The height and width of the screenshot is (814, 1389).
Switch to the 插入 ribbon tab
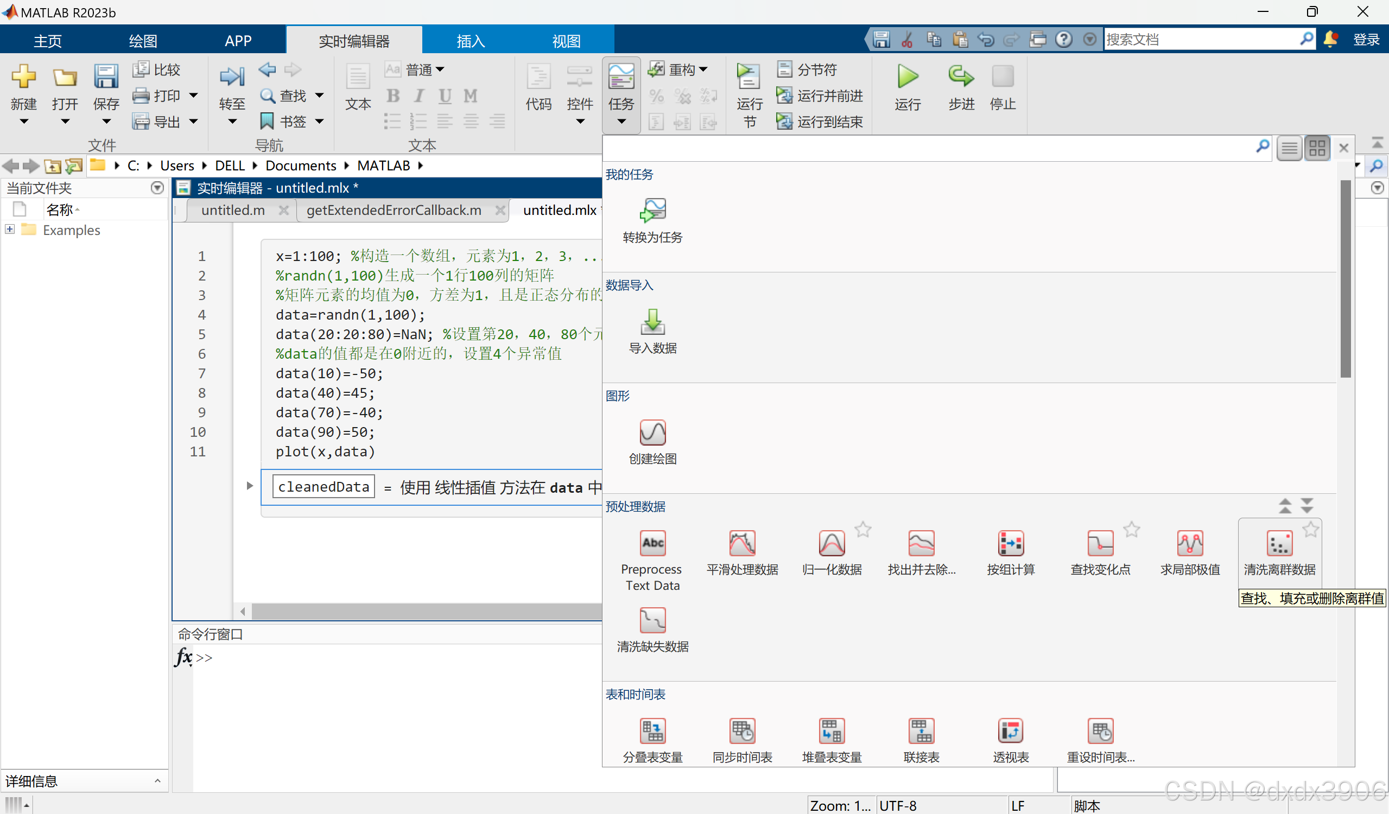pos(470,40)
